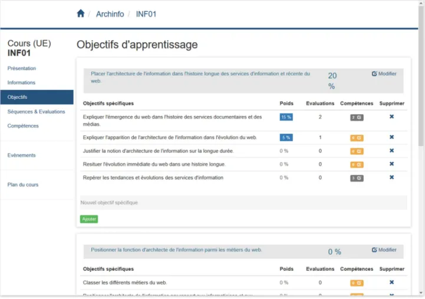
Task: Open the Evènements sidebar section
Action: (21, 155)
